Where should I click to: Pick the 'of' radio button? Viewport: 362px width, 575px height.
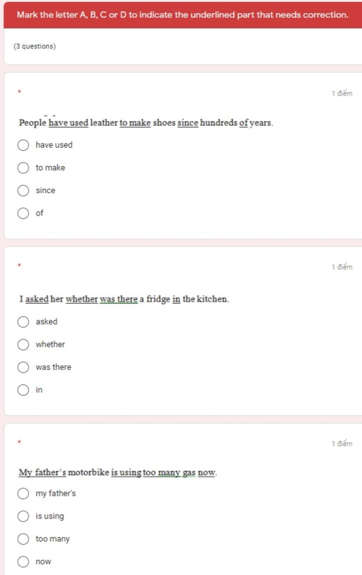pyautogui.click(x=23, y=213)
